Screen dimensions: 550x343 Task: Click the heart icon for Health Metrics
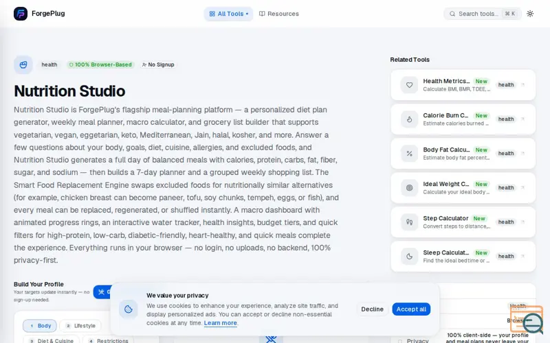pyautogui.click(x=409, y=85)
